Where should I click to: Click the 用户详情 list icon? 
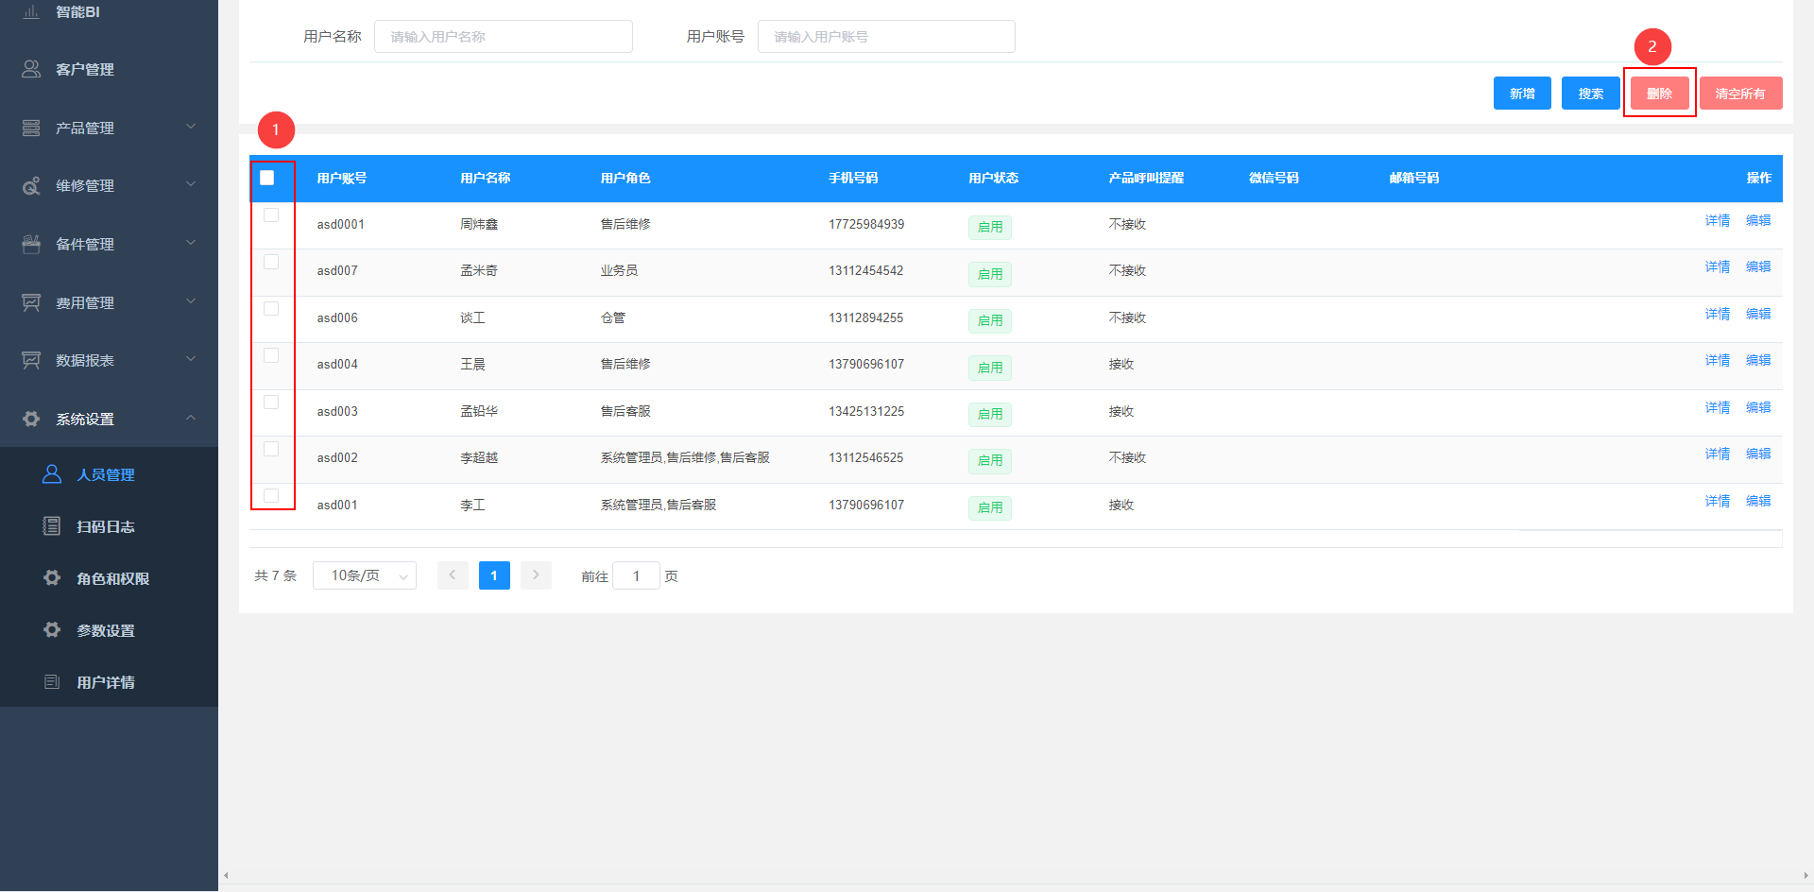[52, 682]
